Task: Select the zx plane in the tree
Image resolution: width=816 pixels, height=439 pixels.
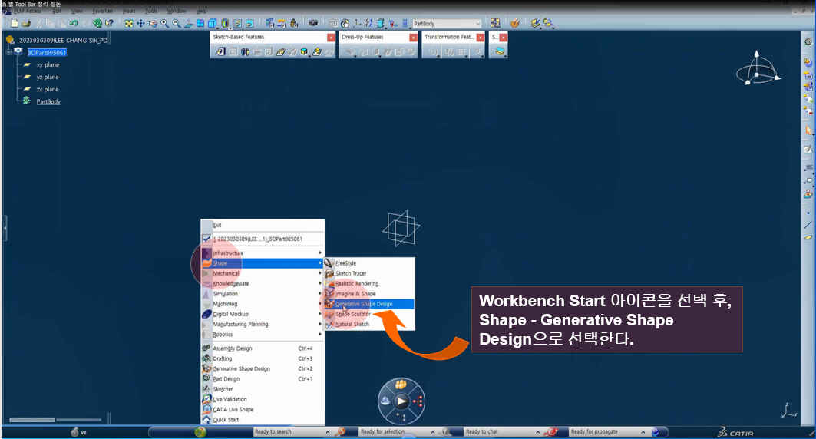Action: (x=48, y=90)
